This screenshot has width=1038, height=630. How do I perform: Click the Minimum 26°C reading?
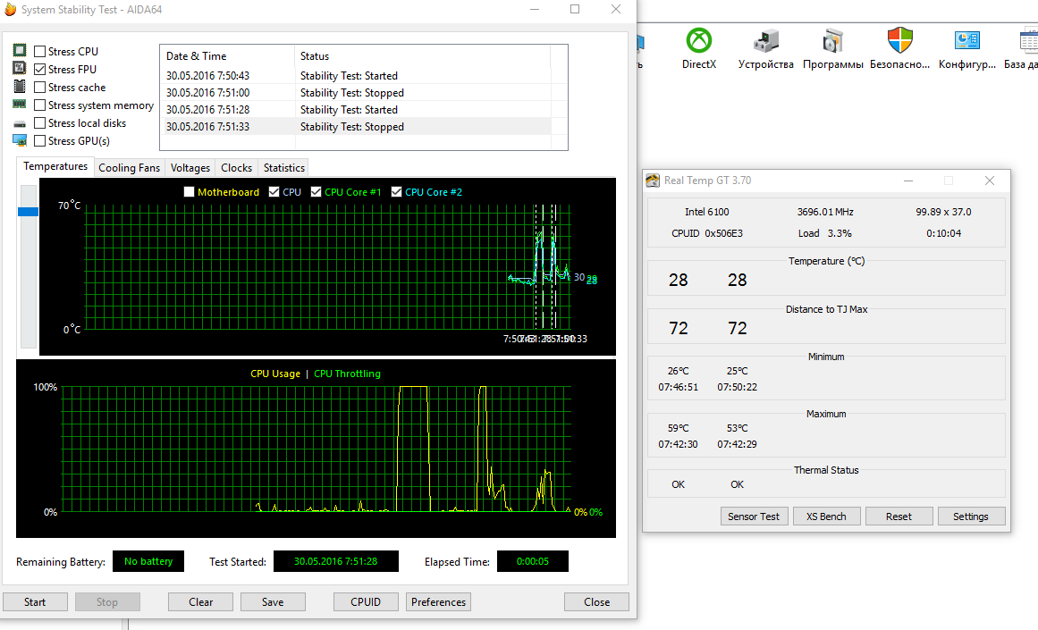pos(678,371)
